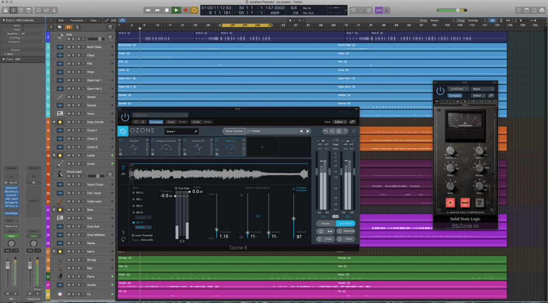Toggle the Inspector icon in the control bar
Screen dimensions: 548x303
pos(13,10)
